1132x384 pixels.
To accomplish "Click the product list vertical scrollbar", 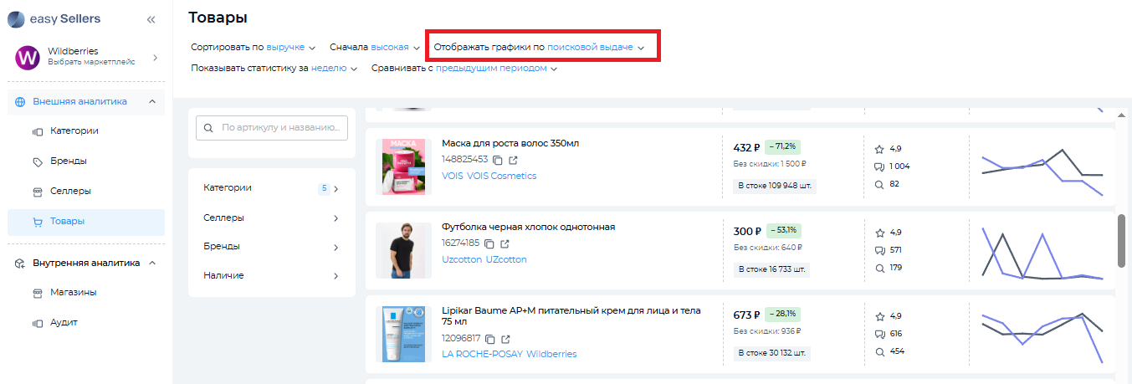I will tap(1121, 241).
